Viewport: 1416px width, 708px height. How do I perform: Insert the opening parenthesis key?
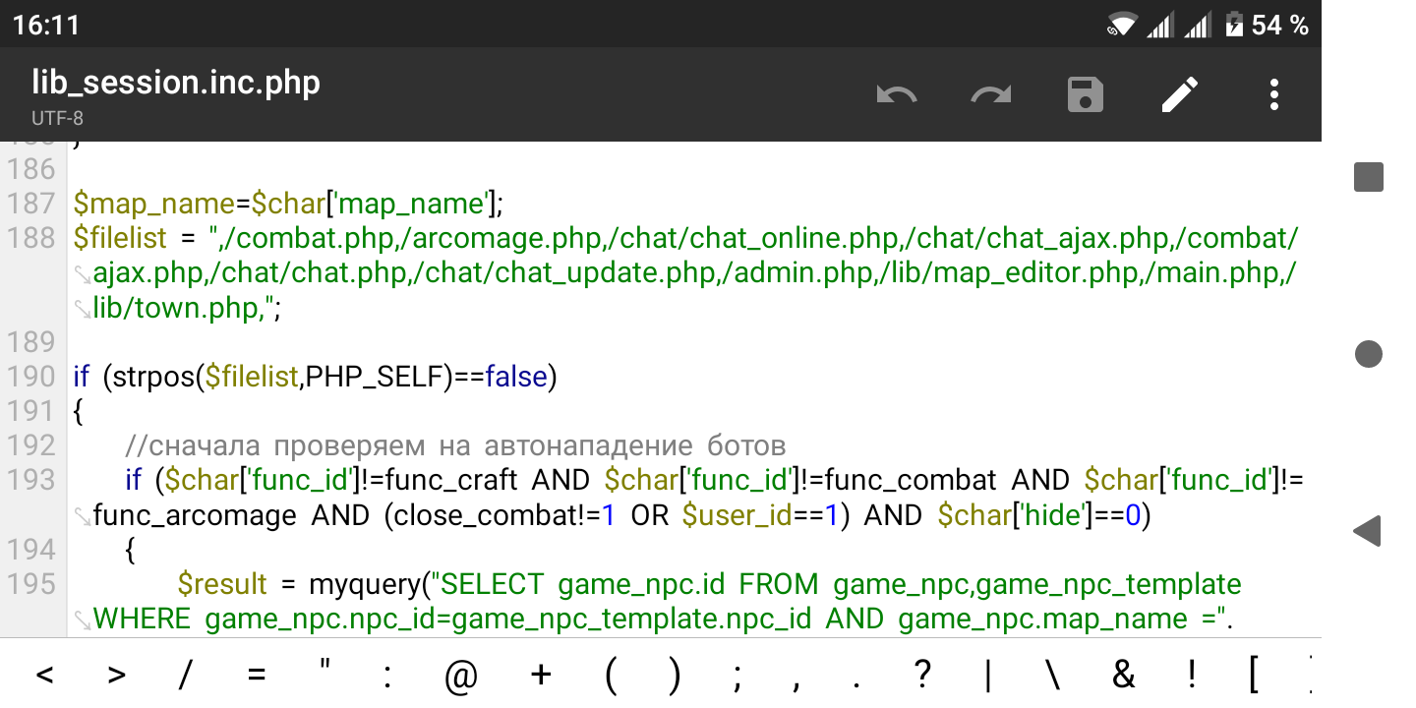pos(611,675)
